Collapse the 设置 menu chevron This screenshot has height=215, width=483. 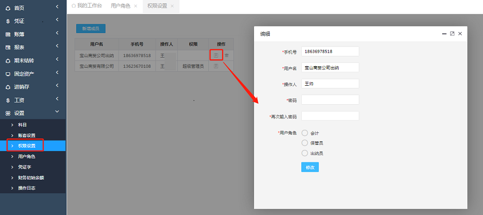click(x=57, y=112)
